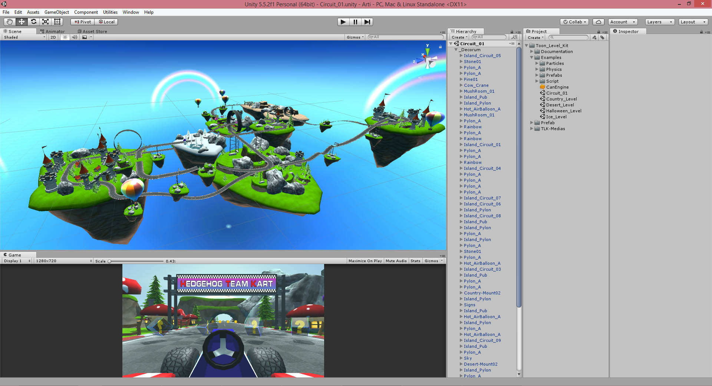Open the Display 1 dropdown

pyautogui.click(x=17, y=261)
